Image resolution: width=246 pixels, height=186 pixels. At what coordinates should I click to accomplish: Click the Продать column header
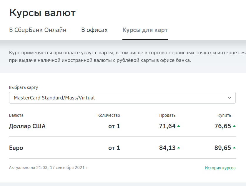click(167, 115)
